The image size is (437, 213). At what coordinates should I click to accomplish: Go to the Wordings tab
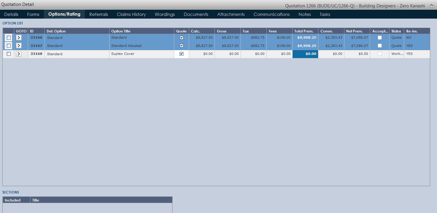pos(165,14)
